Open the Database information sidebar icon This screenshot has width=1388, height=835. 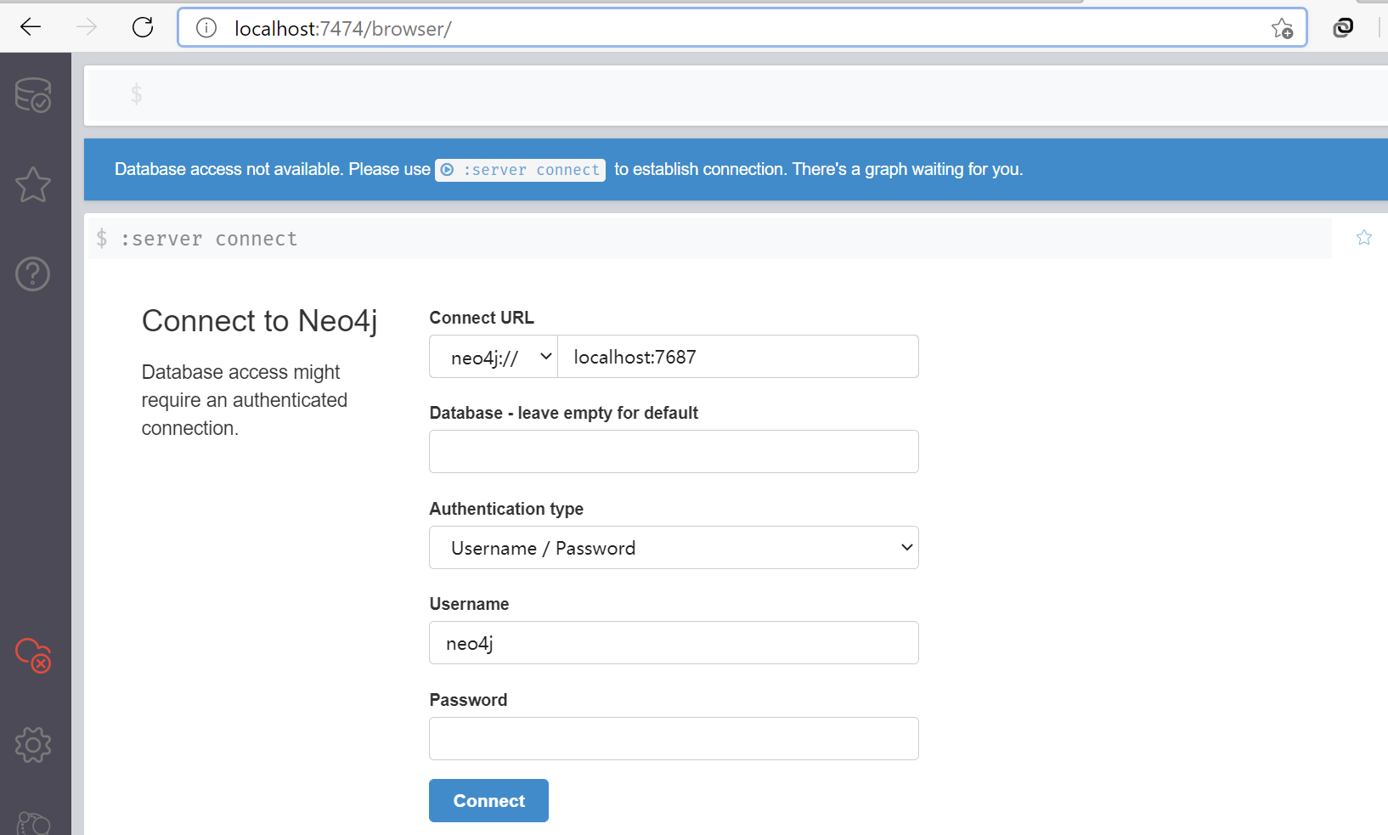33,95
